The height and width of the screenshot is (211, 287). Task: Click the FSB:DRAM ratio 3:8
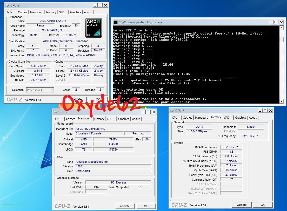click(x=231, y=152)
